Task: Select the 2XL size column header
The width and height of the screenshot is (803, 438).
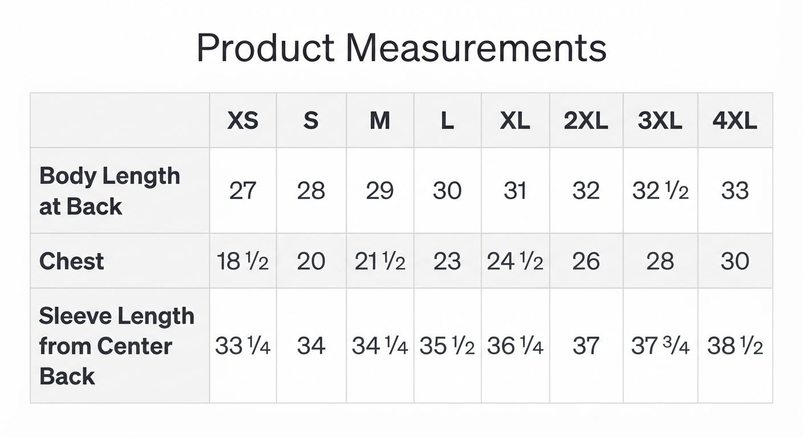Action: click(586, 120)
